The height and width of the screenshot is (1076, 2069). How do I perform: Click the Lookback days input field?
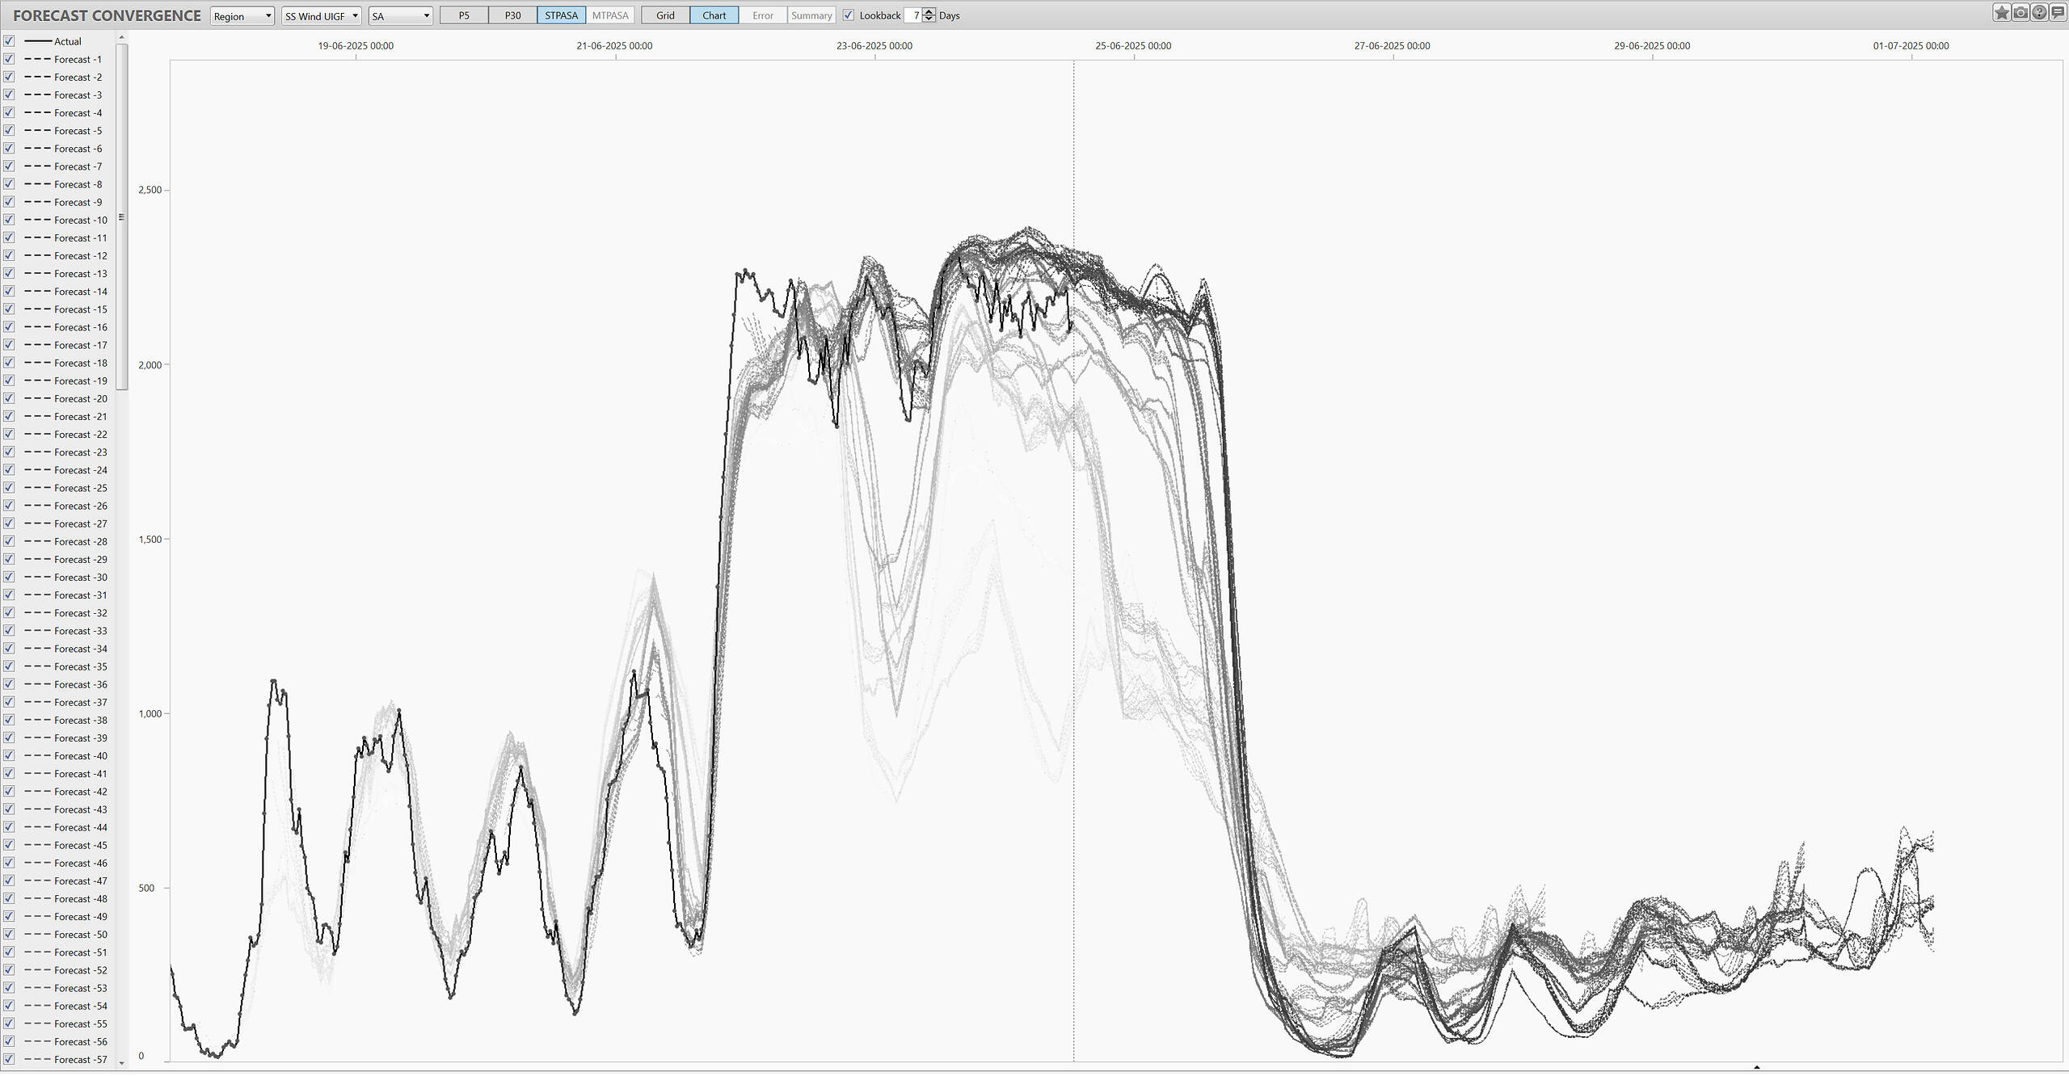tap(913, 15)
